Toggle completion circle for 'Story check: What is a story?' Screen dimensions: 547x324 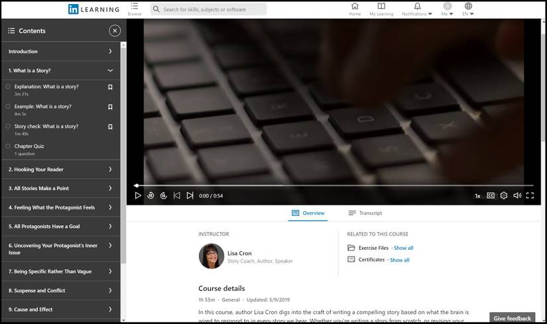click(x=8, y=126)
